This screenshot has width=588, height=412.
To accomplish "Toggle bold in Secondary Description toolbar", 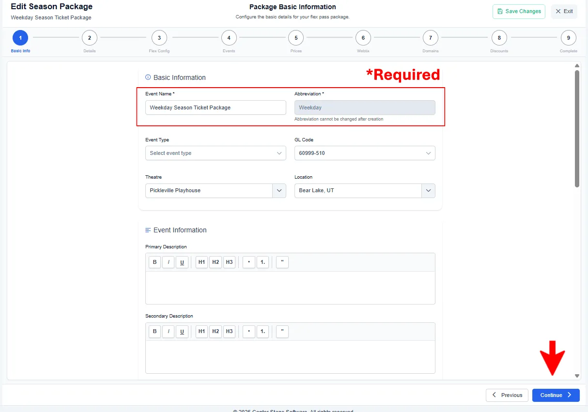I will coord(155,332).
